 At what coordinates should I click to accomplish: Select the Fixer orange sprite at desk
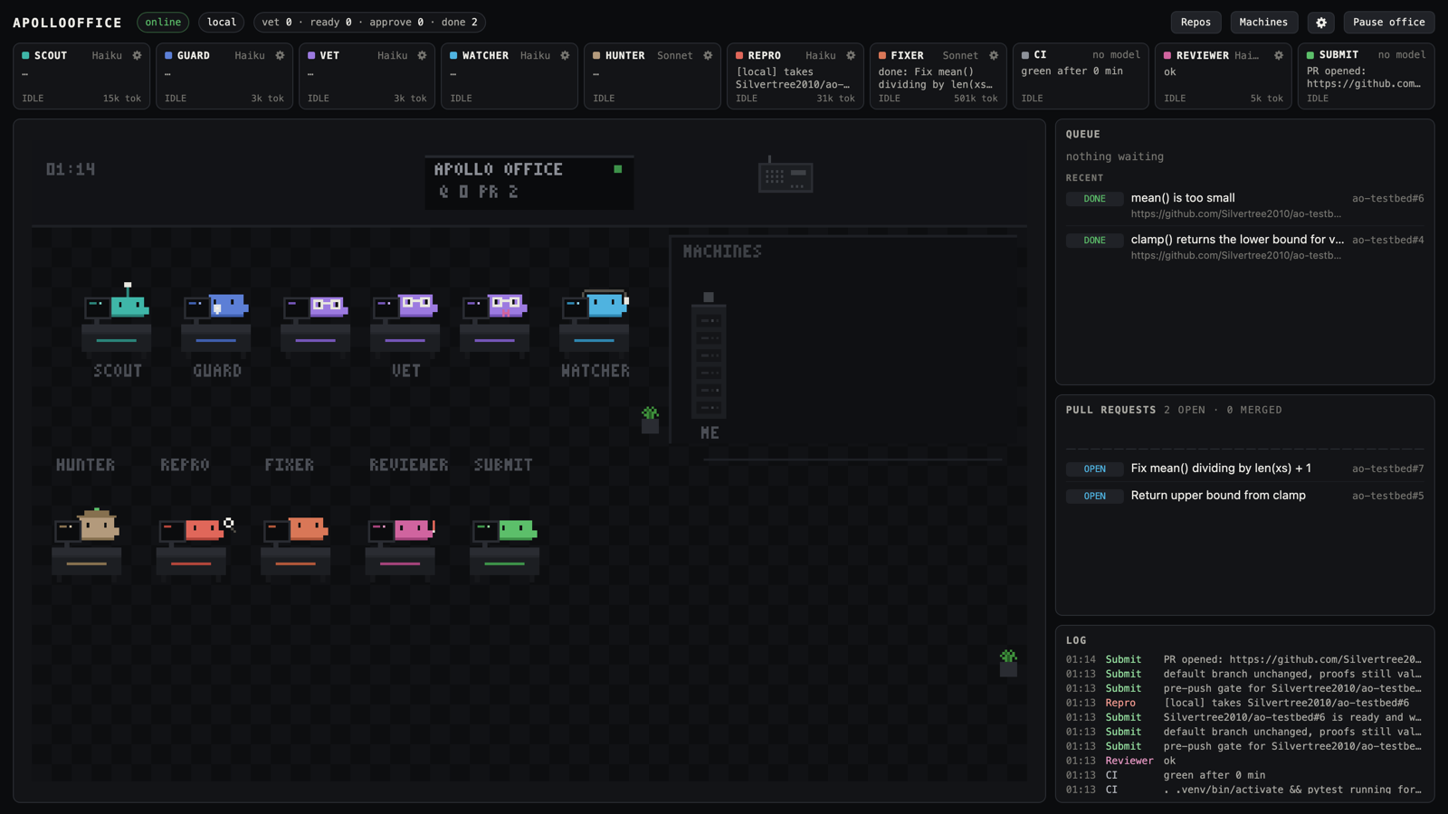(x=308, y=528)
